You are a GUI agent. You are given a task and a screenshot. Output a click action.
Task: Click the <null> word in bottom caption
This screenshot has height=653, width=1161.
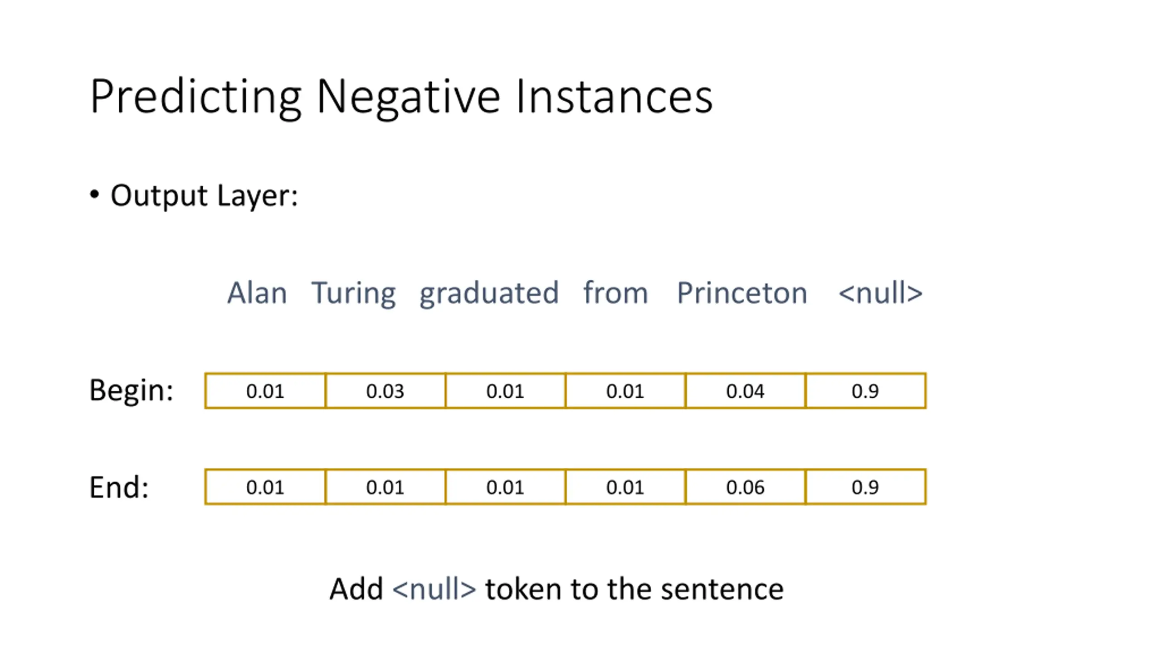pyautogui.click(x=434, y=589)
